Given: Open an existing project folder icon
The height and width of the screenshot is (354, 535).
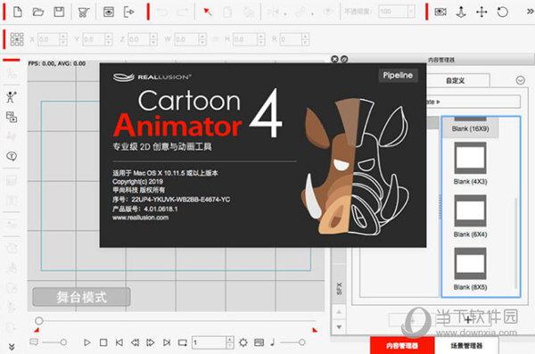Looking at the screenshot, I should 37,12.
